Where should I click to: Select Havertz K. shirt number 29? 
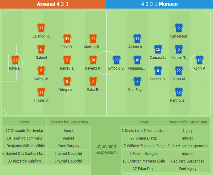pyautogui.click(x=93, y=60)
